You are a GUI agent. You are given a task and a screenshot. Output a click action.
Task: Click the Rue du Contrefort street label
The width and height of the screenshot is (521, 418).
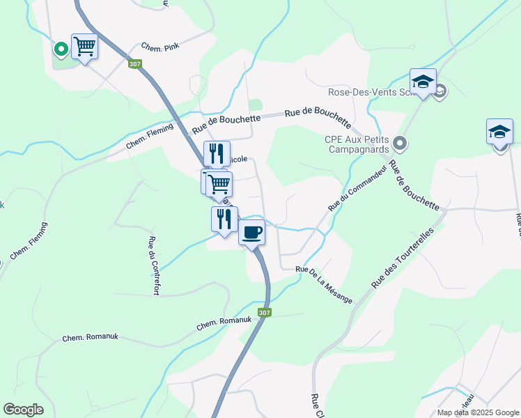155,265
